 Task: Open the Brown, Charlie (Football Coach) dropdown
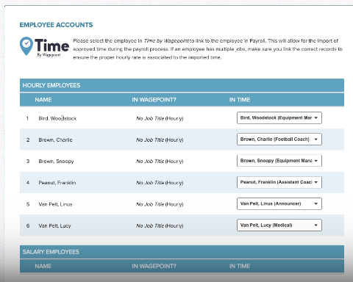tap(279, 140)
